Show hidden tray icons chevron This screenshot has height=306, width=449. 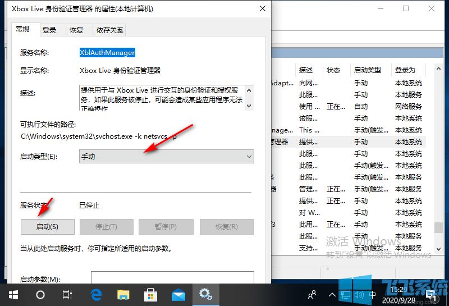(332, 295)
